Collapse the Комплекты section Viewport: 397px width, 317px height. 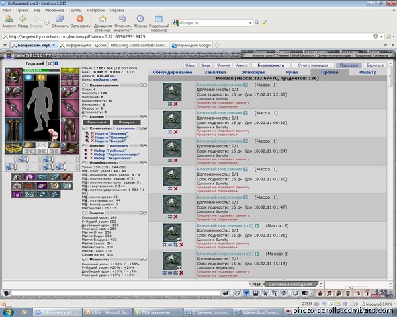pyautogui.click(x=84, y=128)
